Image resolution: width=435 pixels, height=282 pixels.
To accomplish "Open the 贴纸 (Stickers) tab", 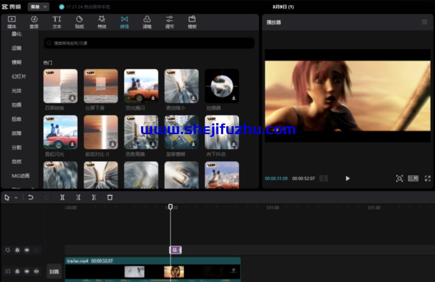I will pos(79,22).
